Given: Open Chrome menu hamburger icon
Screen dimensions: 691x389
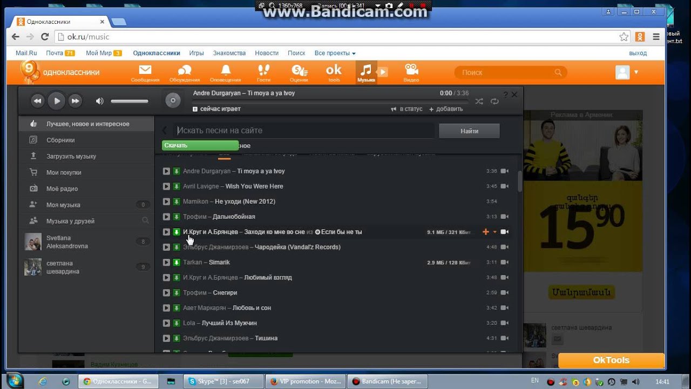Looking at the screenshot, I should pyautogui.click(x=656, y=37).
